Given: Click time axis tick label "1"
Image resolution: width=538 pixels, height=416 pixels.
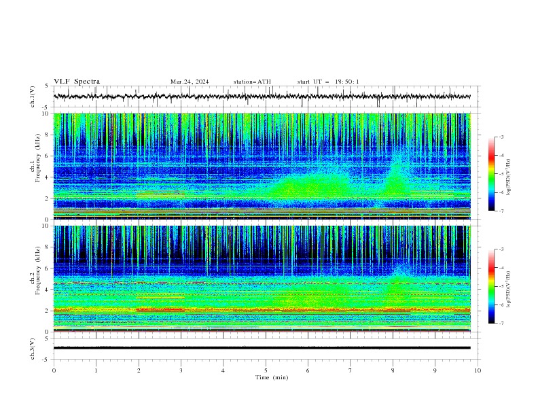Looking at the screenshot, I should click(x=96, y=370).
